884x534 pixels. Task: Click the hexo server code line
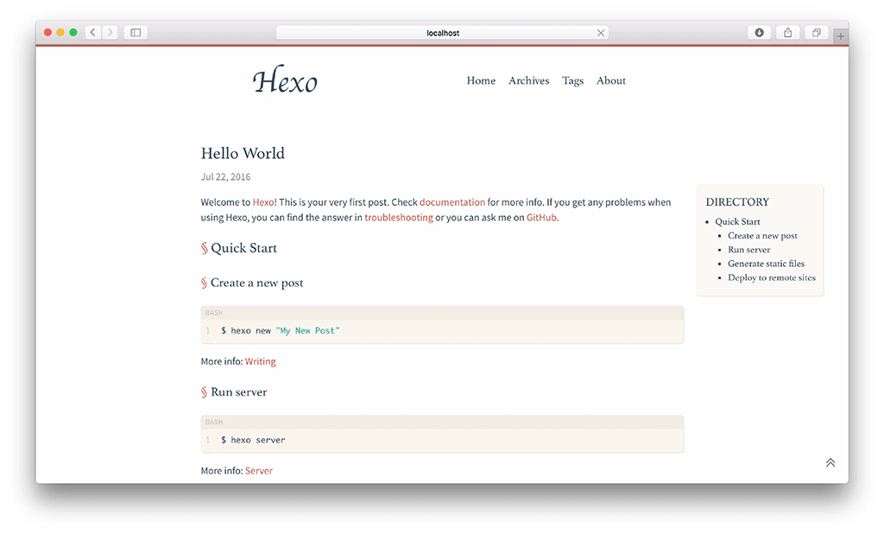tap(253, 441)
